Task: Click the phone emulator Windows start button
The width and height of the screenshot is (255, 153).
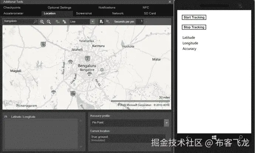Action: [x=214, y=137]
